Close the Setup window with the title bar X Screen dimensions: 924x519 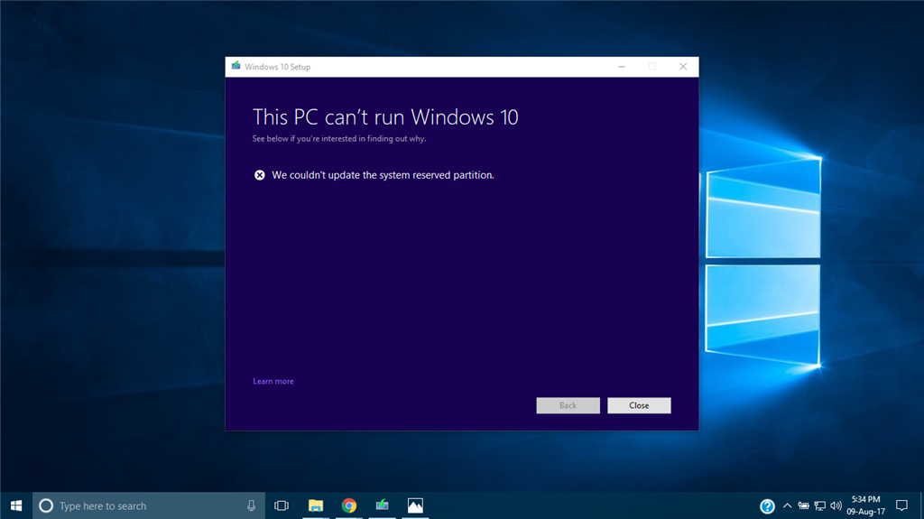pyautogui.click(x=683, y=67)
